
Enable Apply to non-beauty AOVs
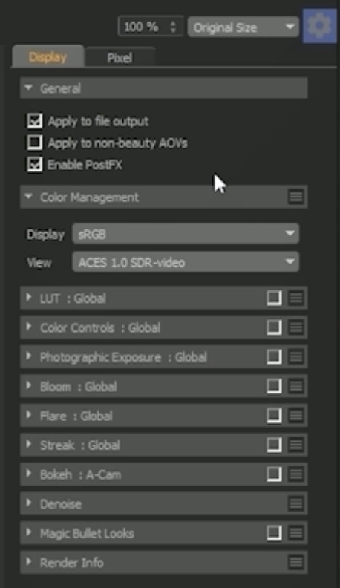(x=34, y=143)
